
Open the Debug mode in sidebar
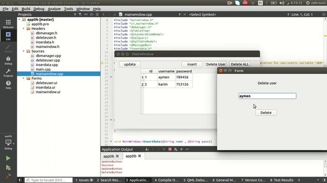pos(8,60)
